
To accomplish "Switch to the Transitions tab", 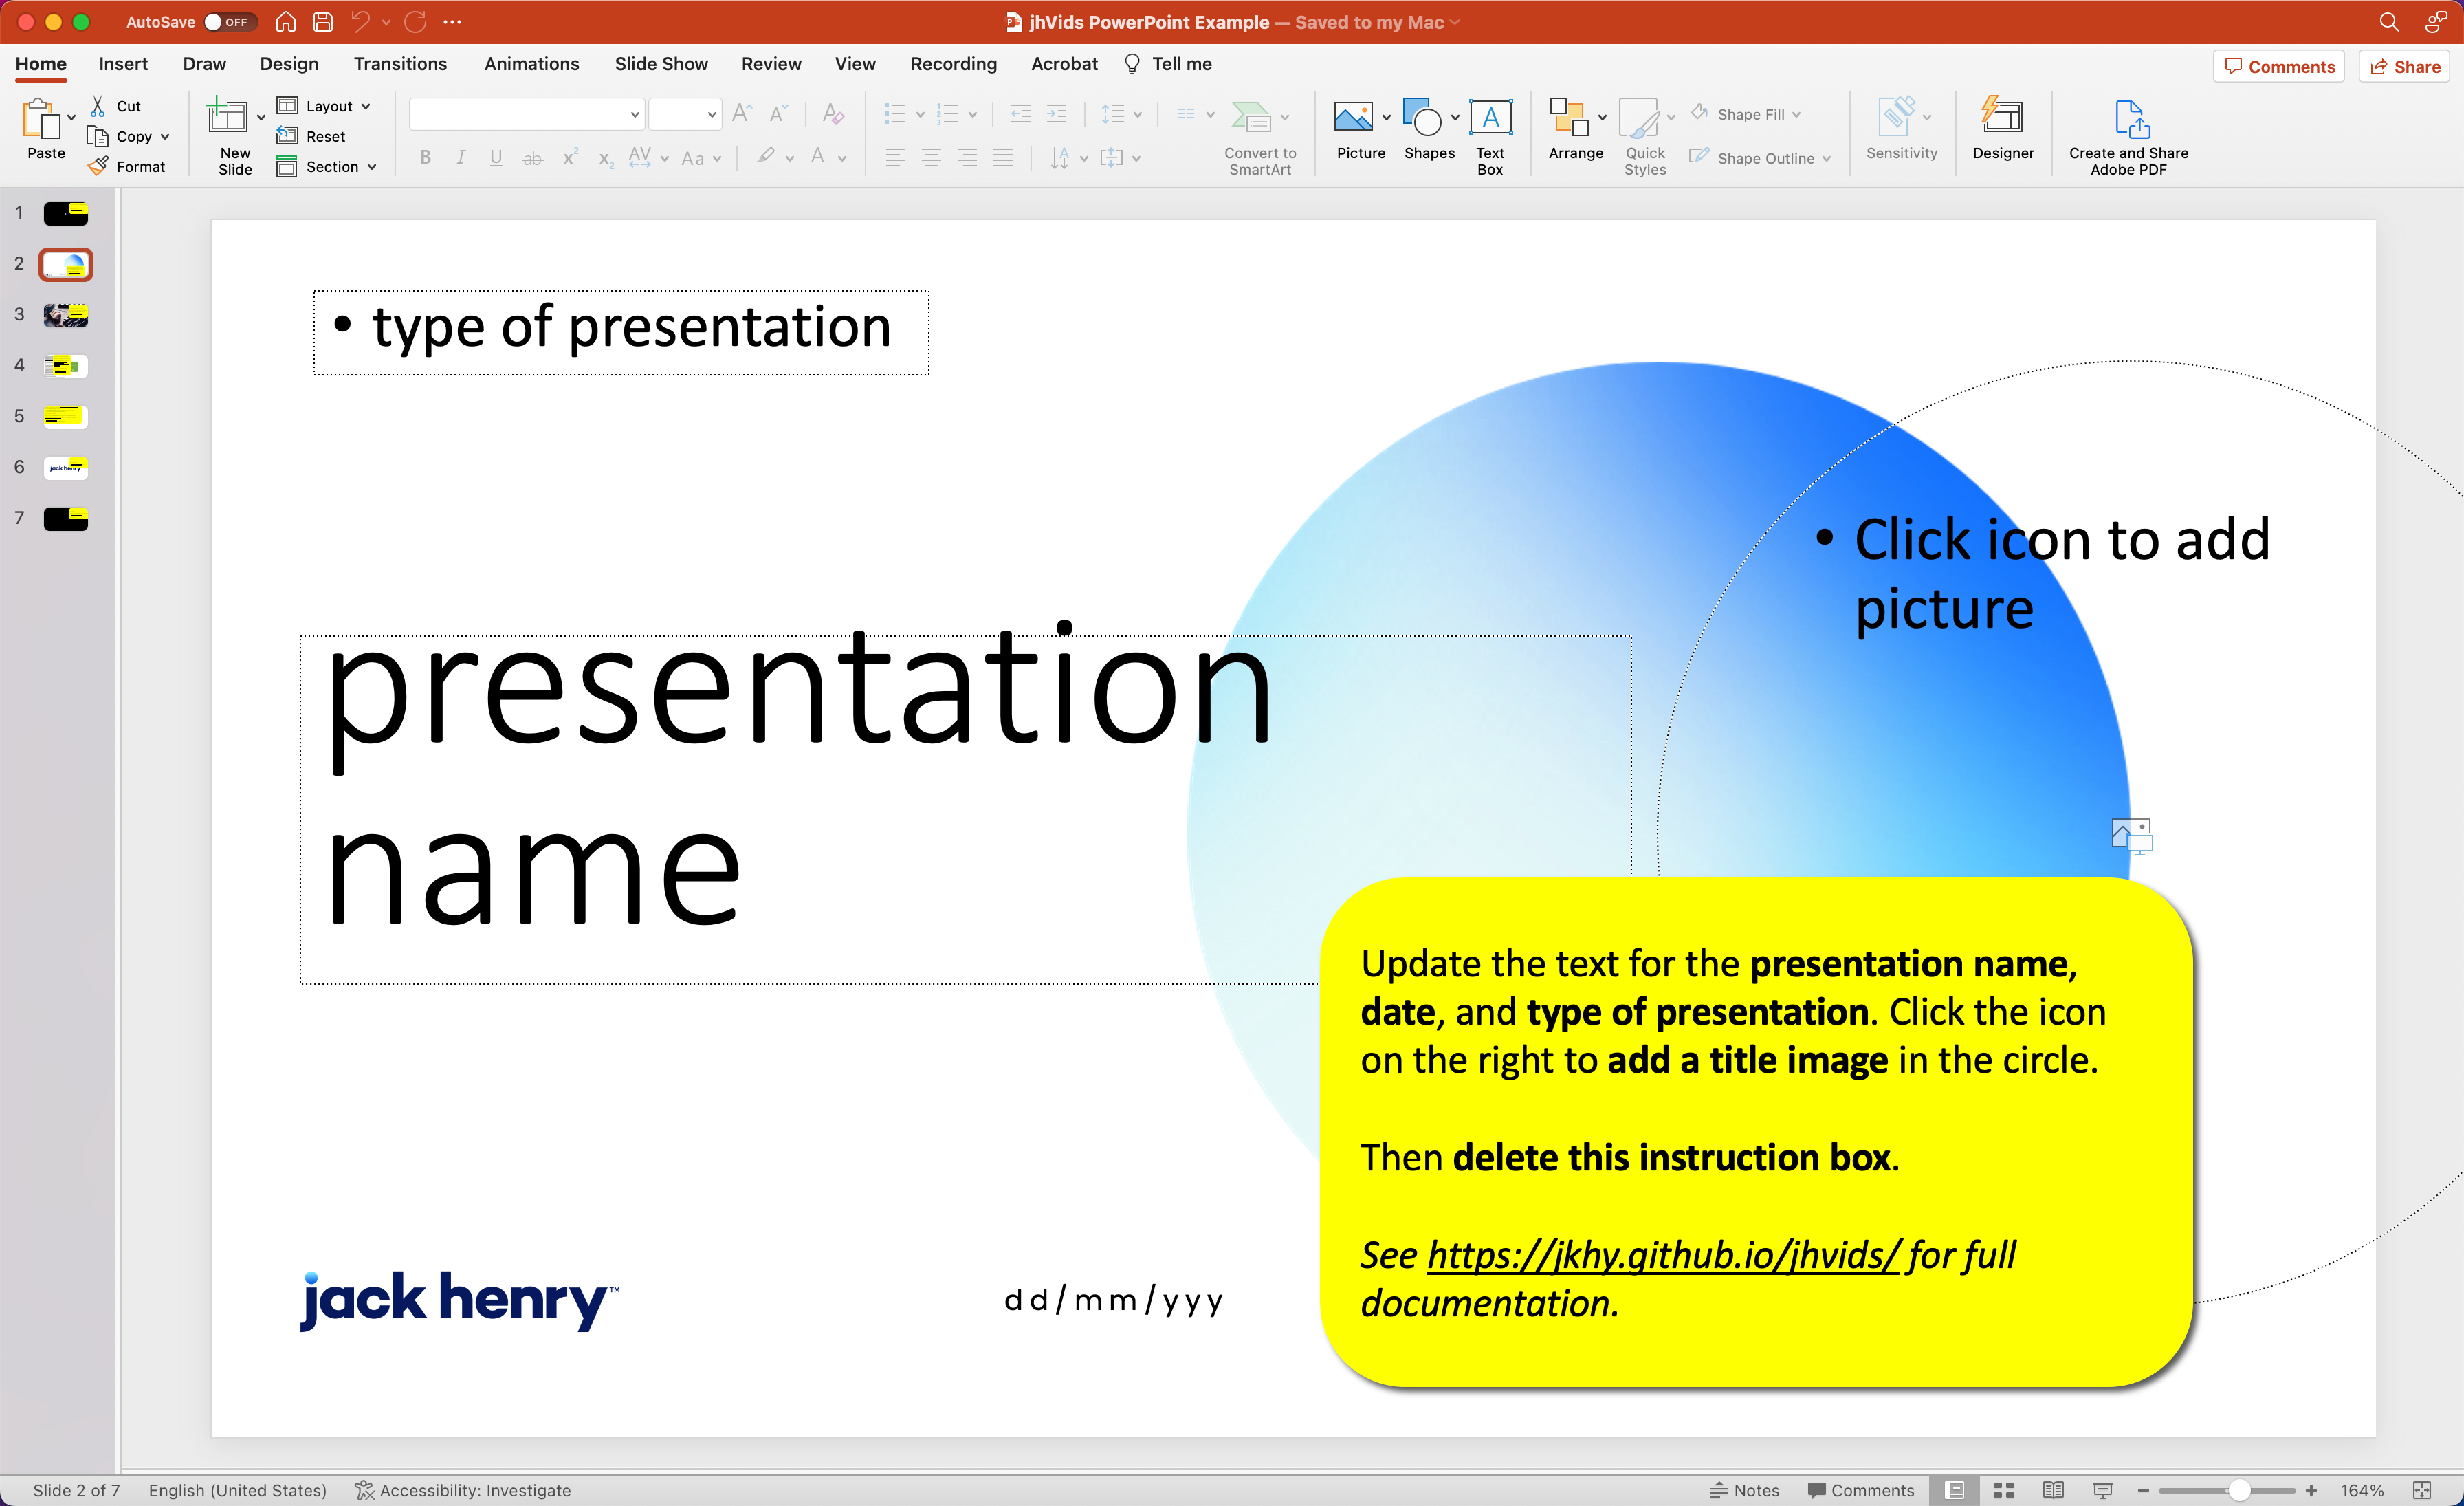I will [400, 64].
